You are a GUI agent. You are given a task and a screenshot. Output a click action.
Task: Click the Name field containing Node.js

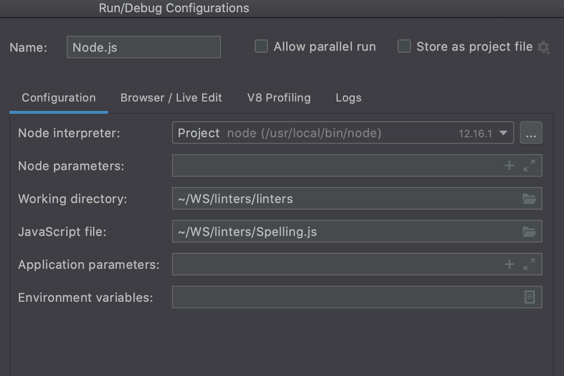[x=143, y=47]
